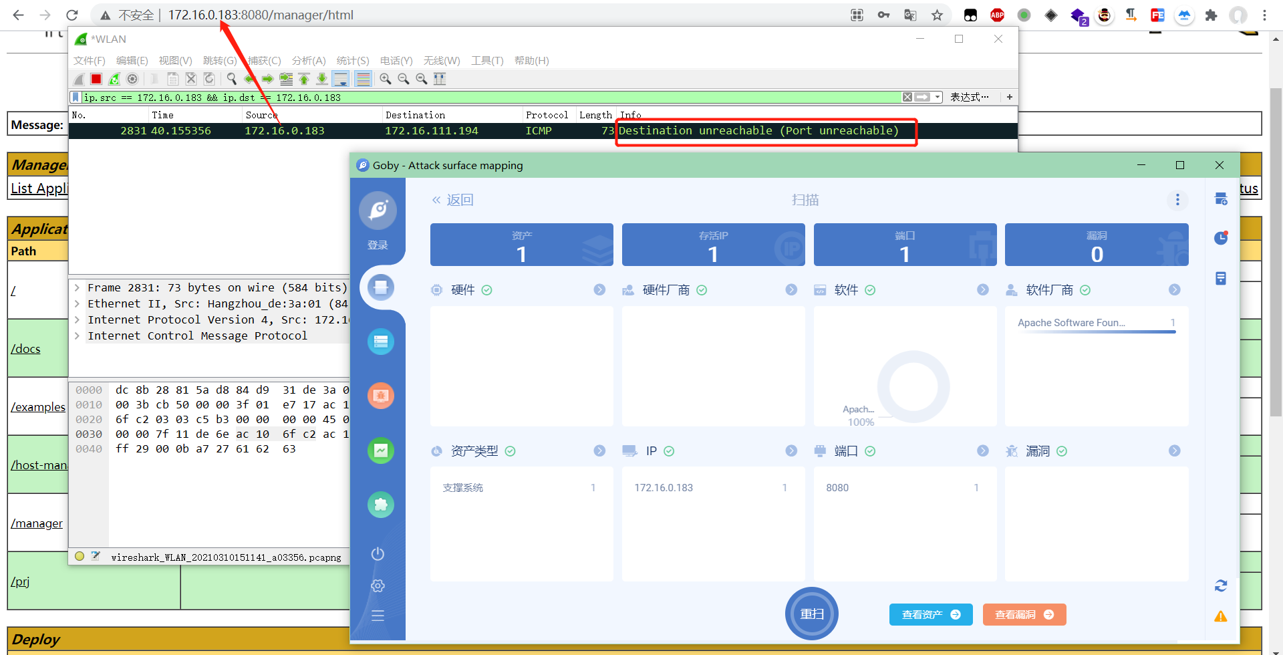Open the scan page icon in Goby sidebar
Screen dimensions: 1283x655
[x=381, y=287]
